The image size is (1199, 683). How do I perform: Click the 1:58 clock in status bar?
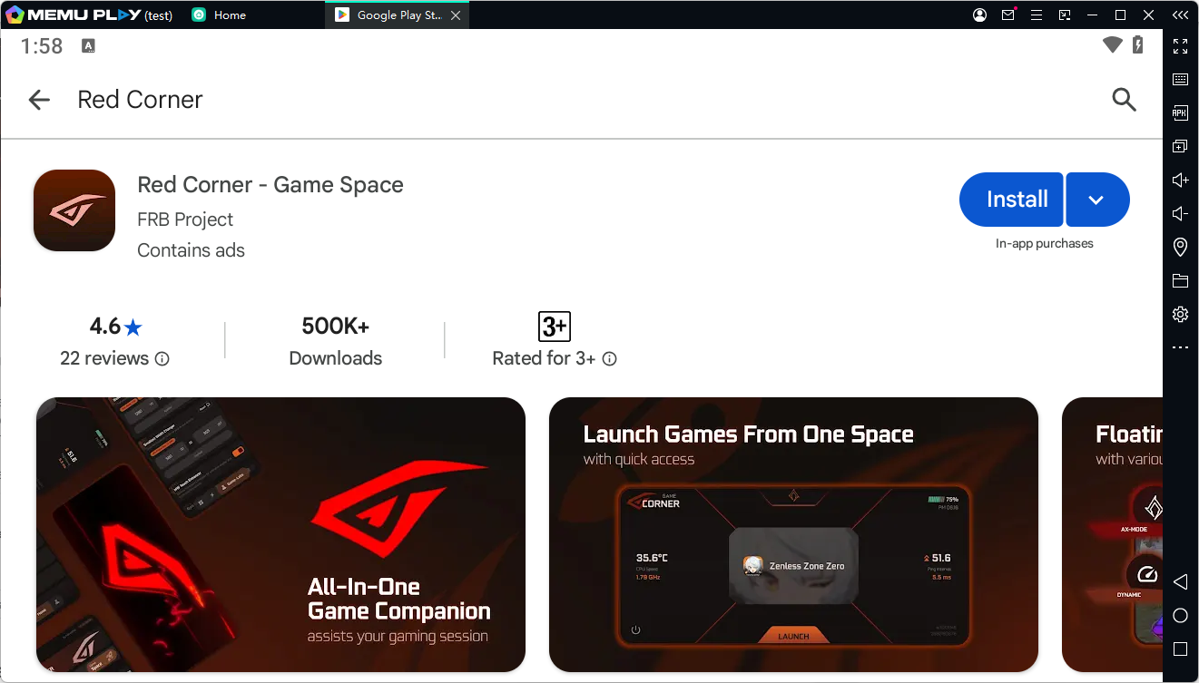[x=42, y=46]
